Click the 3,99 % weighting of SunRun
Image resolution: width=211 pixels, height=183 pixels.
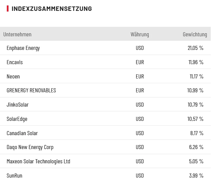click(196, 176)
